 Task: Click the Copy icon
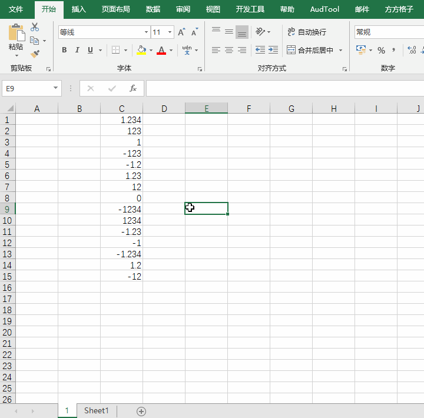34,41
